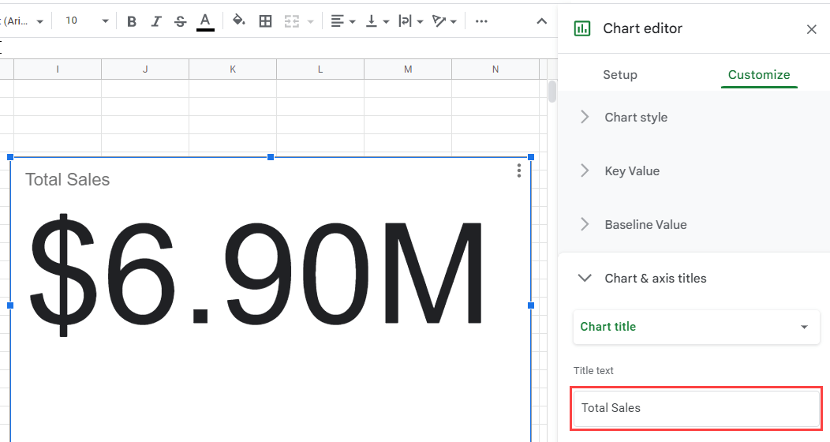Expand the Key Value section
The width and height of the screenshot is (830, 442).
point(694,171)
